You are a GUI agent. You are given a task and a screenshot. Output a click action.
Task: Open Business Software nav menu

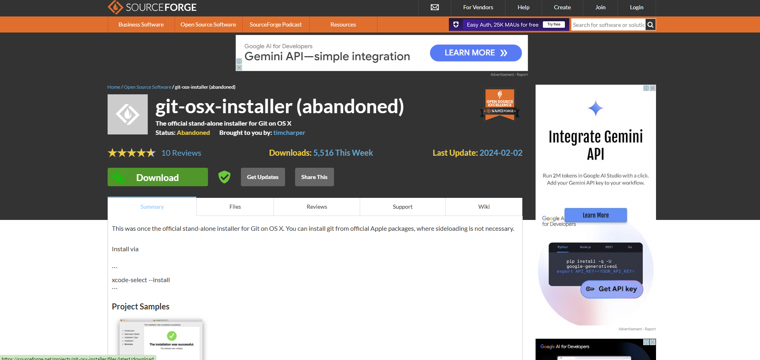pyautogui.click(x=141, y=24)
